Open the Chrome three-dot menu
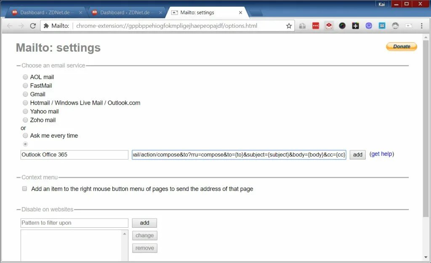This screenshot has height=263, width=431. click(x=421, y=26)
